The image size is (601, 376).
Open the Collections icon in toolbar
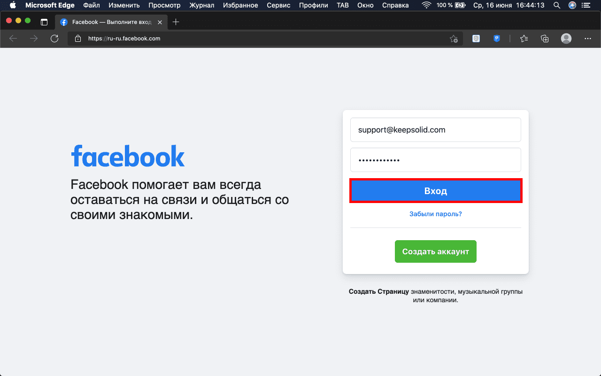click(545, 39)
